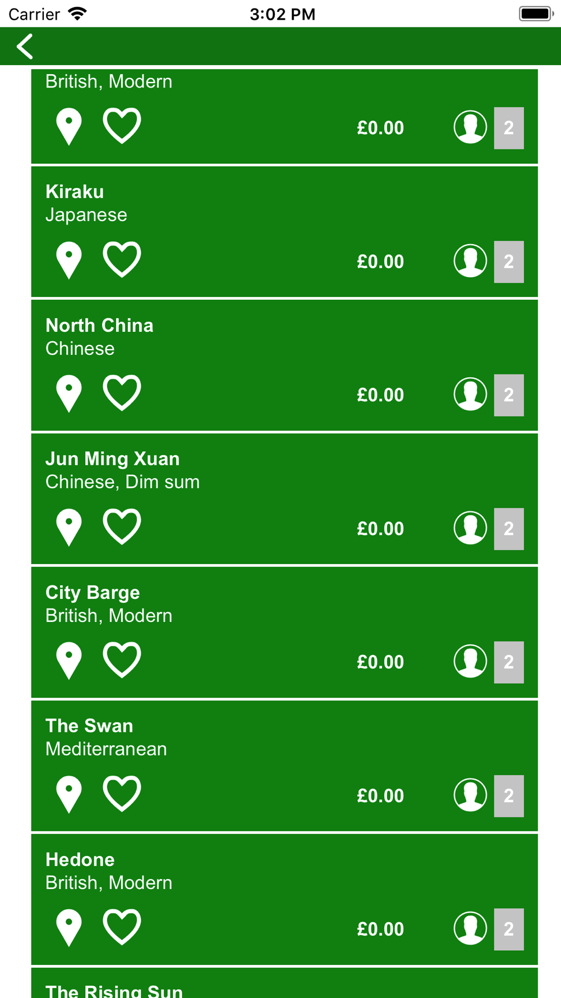
Task: Change guest count for The Swan
Action: coord(509,796)
